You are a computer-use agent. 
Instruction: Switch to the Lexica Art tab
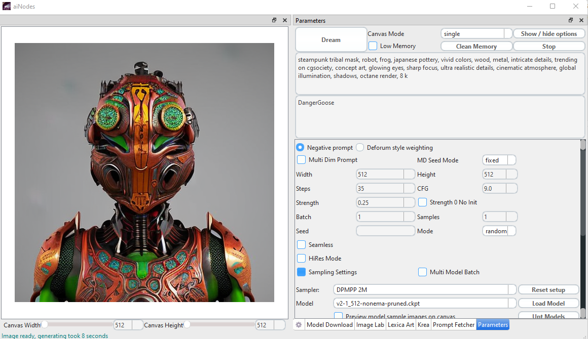[400, 325]
